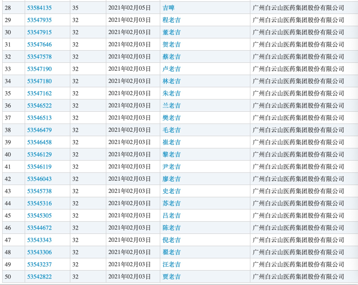Open application number 53546513
Image resolution: width=358 pixels, height=285 pixels.
pyautogui.click(x=39, y=118)
